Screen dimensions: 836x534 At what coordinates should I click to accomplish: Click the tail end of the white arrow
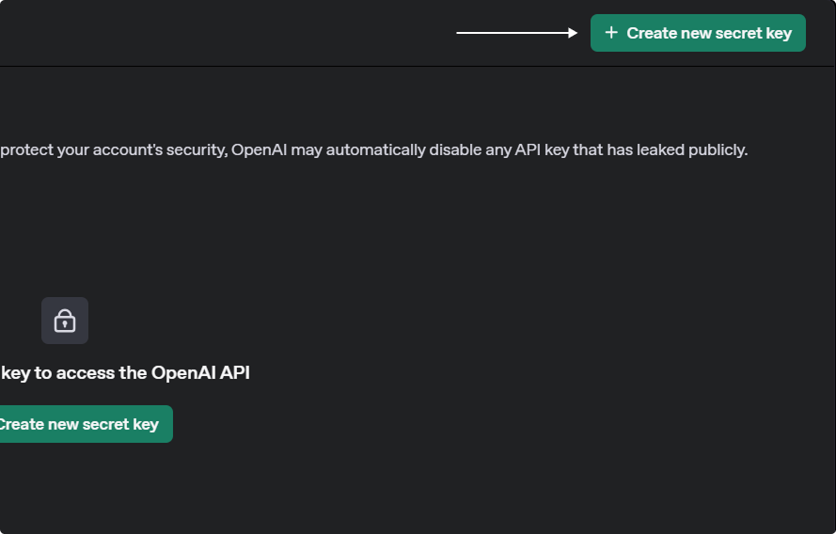(x=459, y=33)
